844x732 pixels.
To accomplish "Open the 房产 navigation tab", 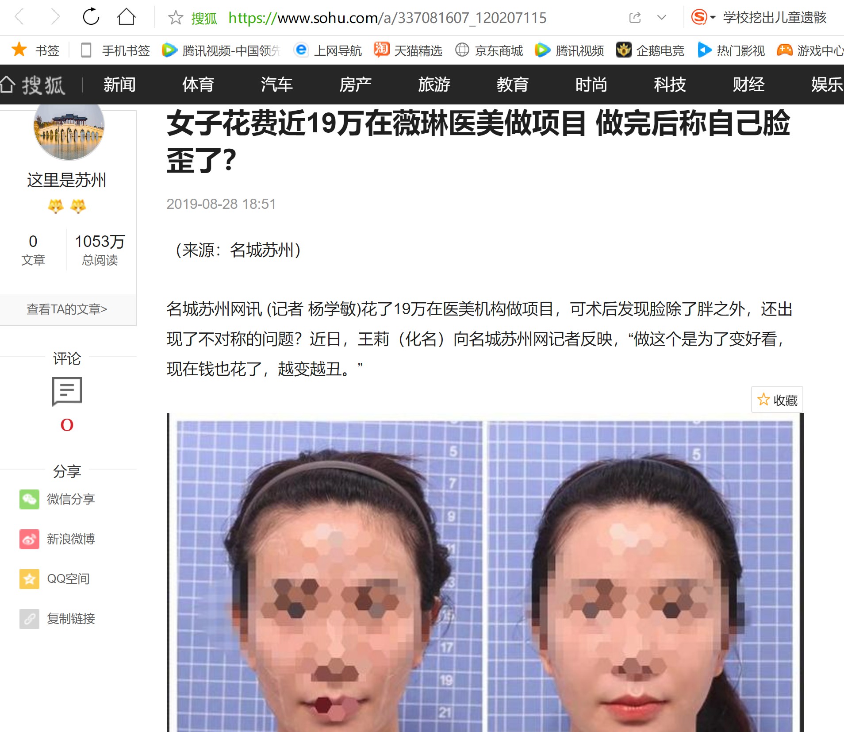I will click(355, 84).
